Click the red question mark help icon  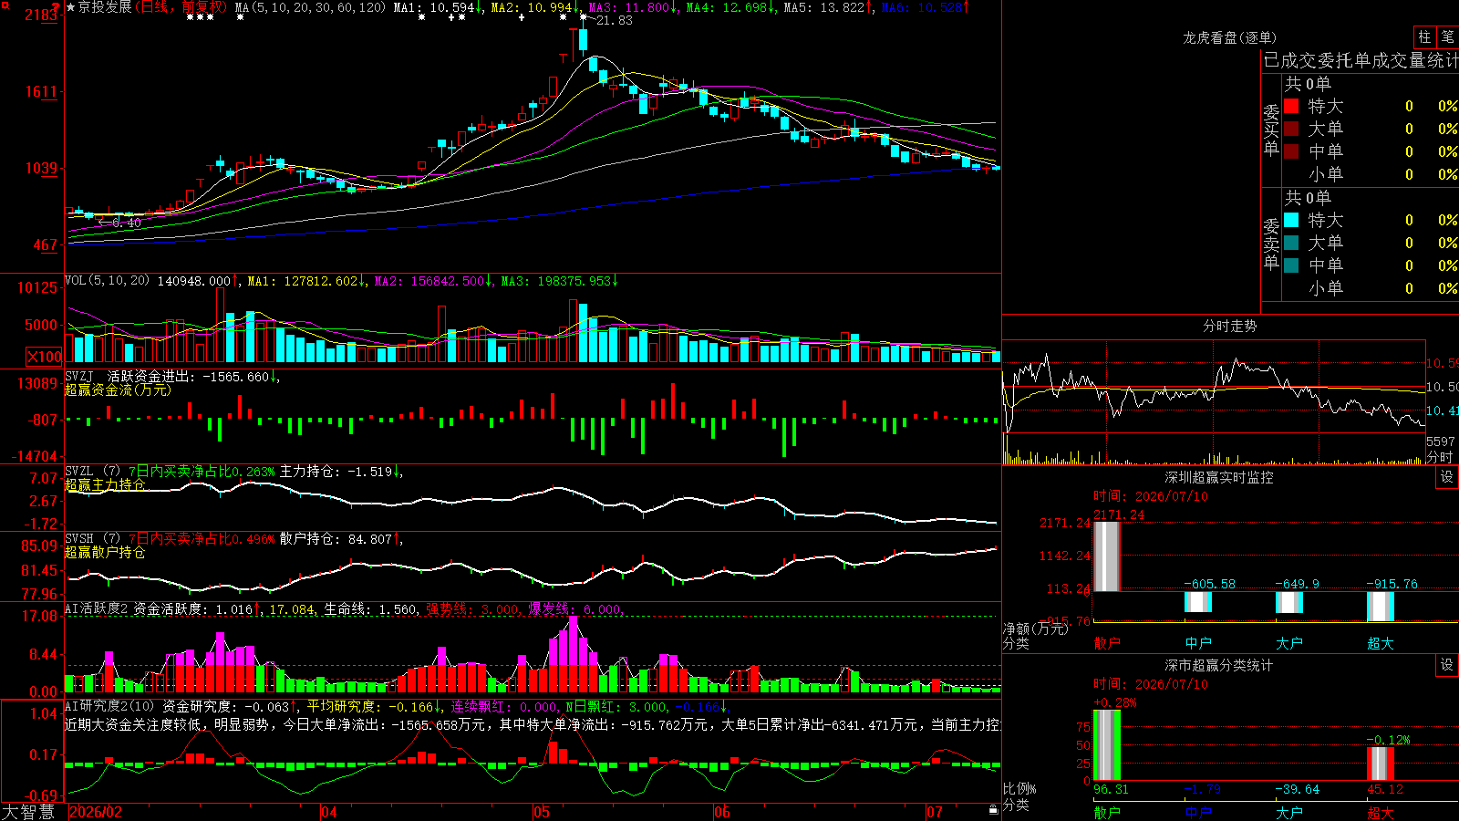click(x=57, y=7)
